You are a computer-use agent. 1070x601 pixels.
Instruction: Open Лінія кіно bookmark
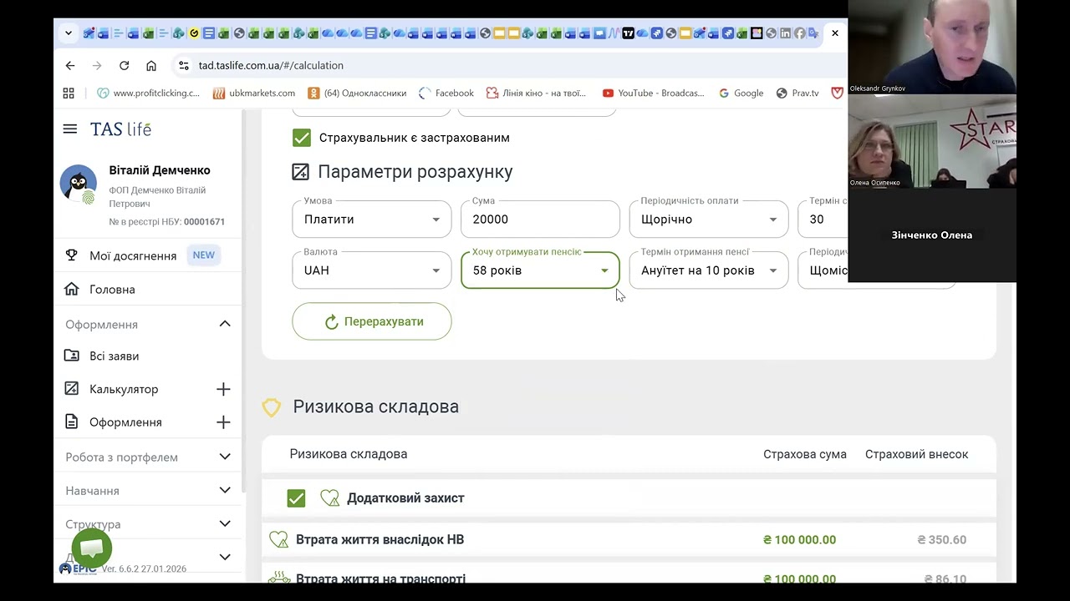click(x=537, y=93)
